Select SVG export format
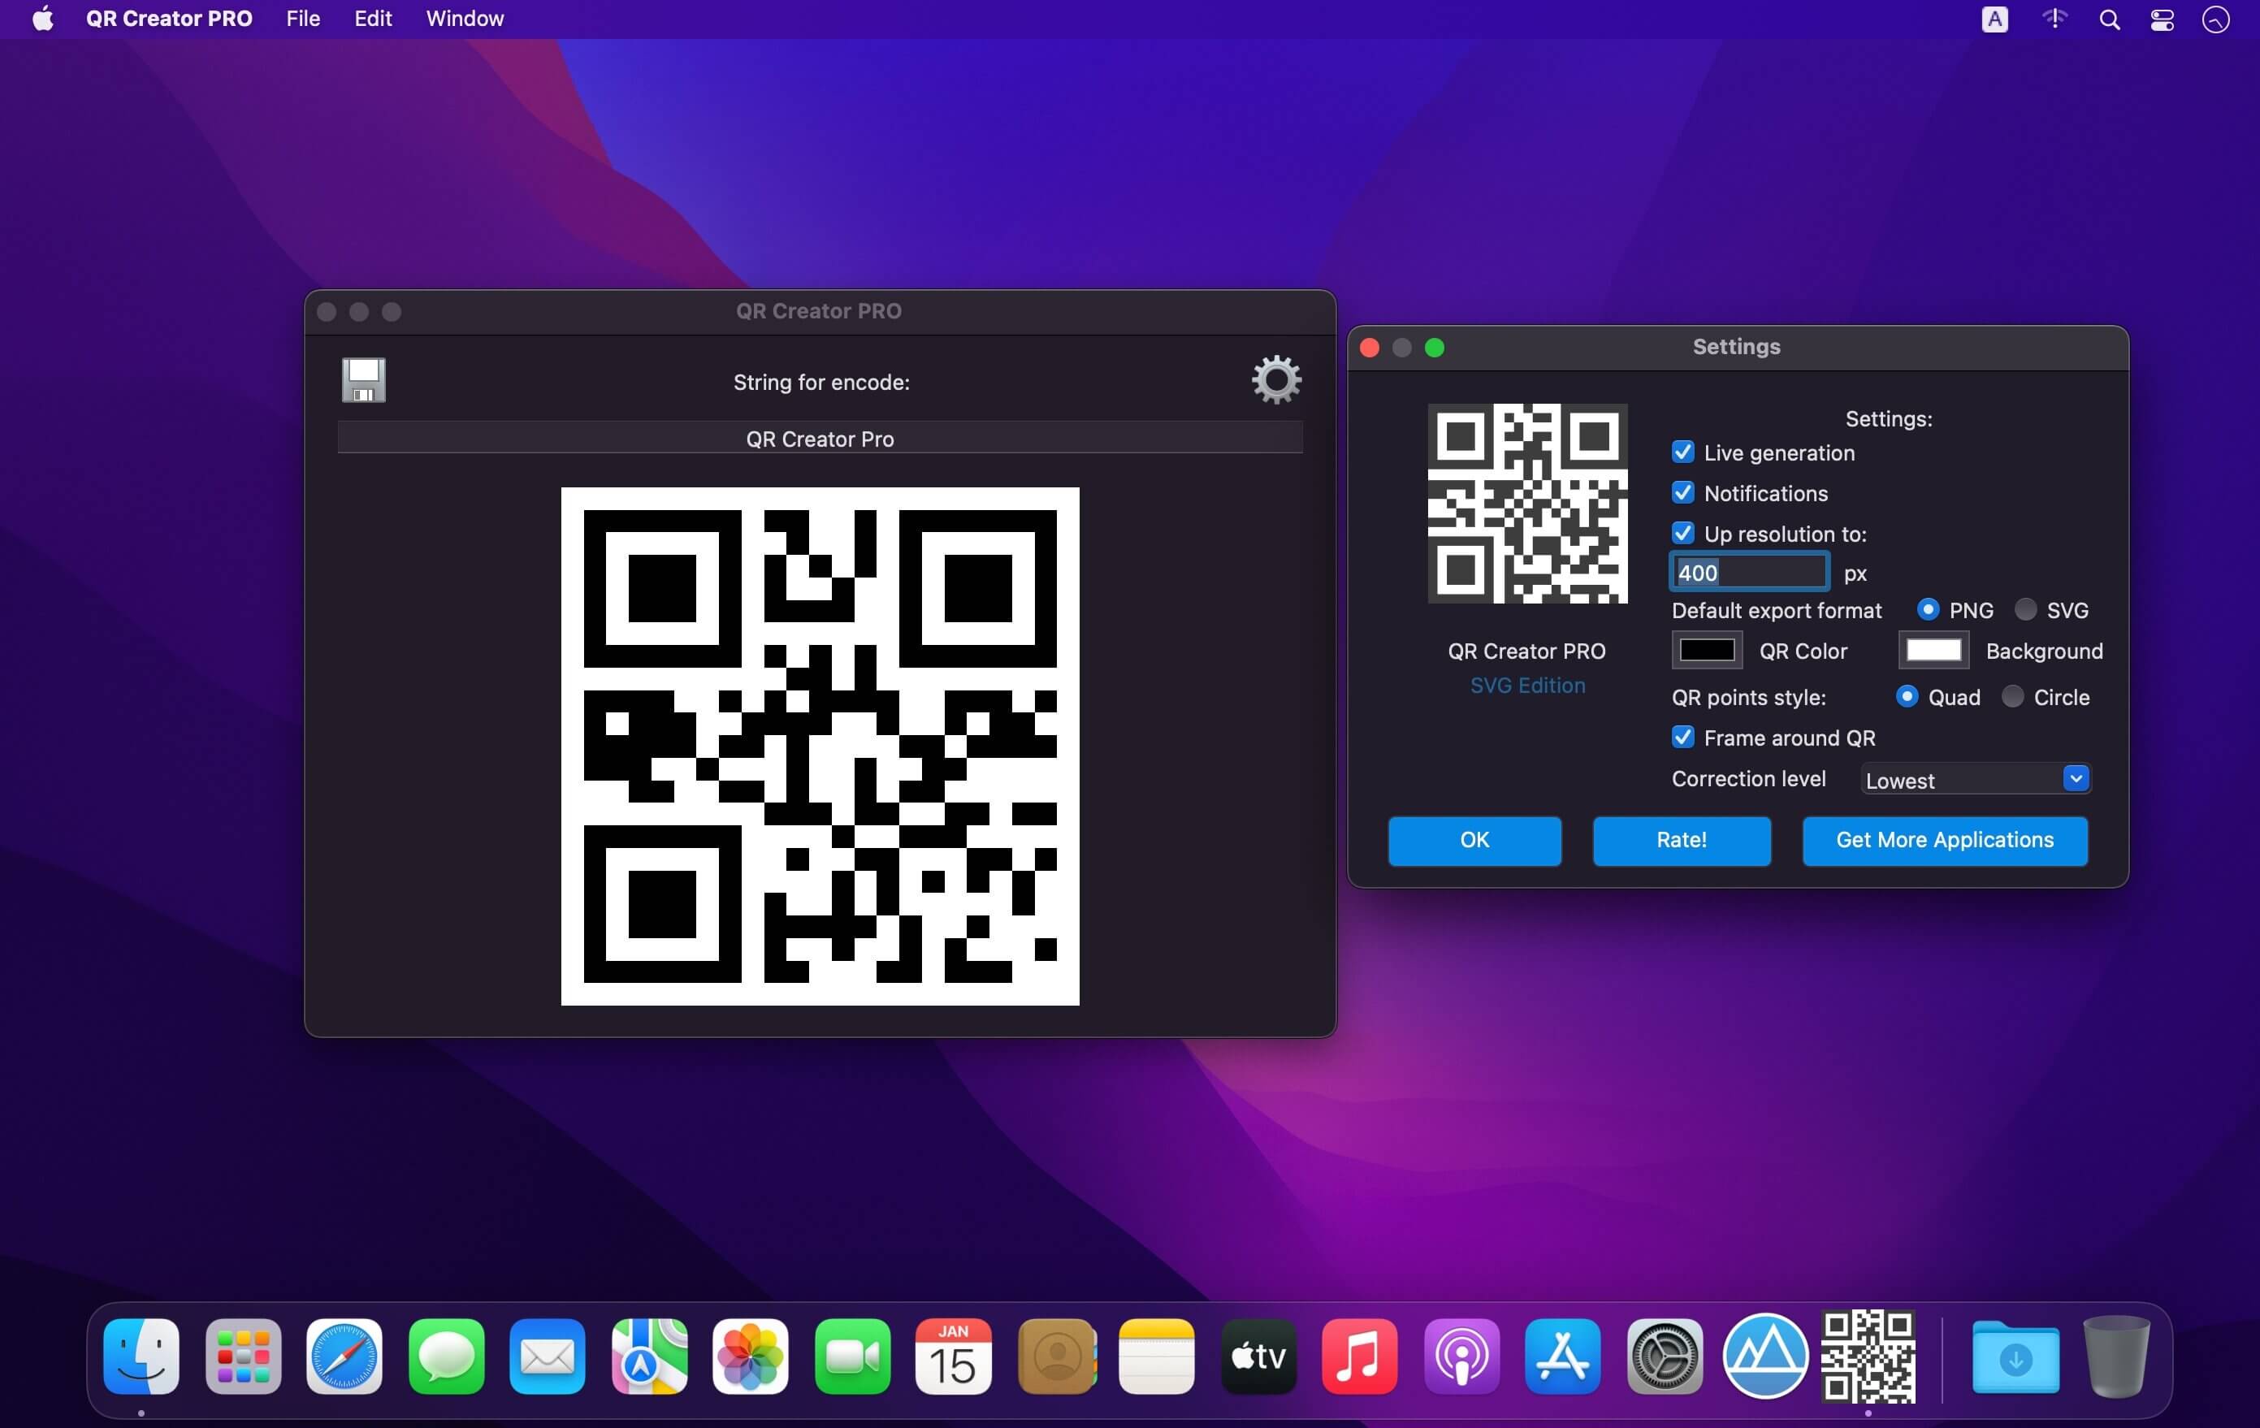 tap(2025, 610)
